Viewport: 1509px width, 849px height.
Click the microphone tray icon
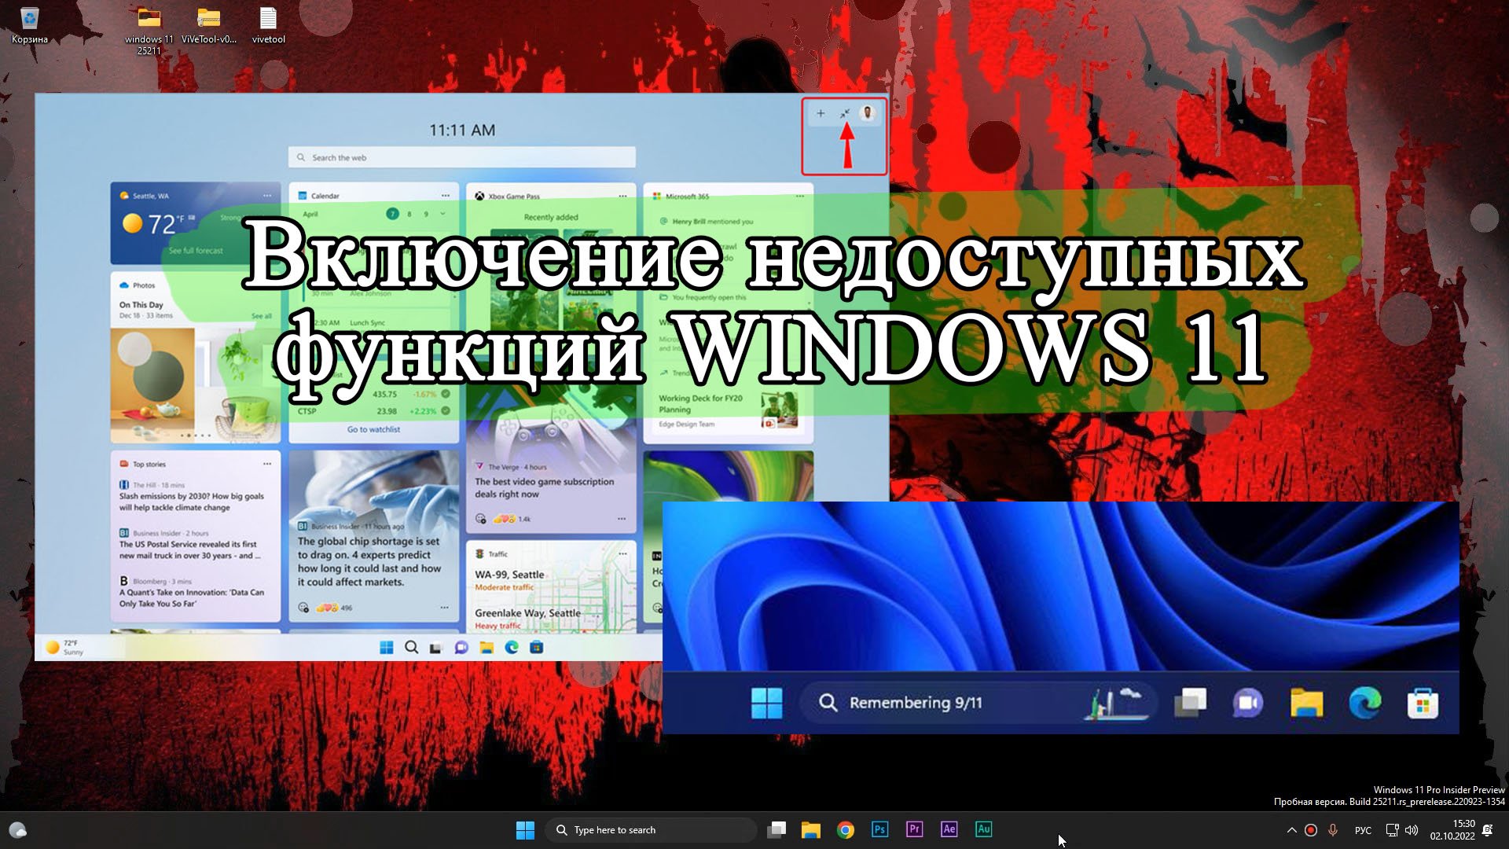pos(1333,830)
